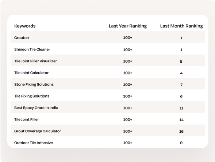Viewport: 215px width, 162px height.
Task: Click the Tile Fixing Solutions keyword
Action: pyautogui.click(x=32, y=96)
